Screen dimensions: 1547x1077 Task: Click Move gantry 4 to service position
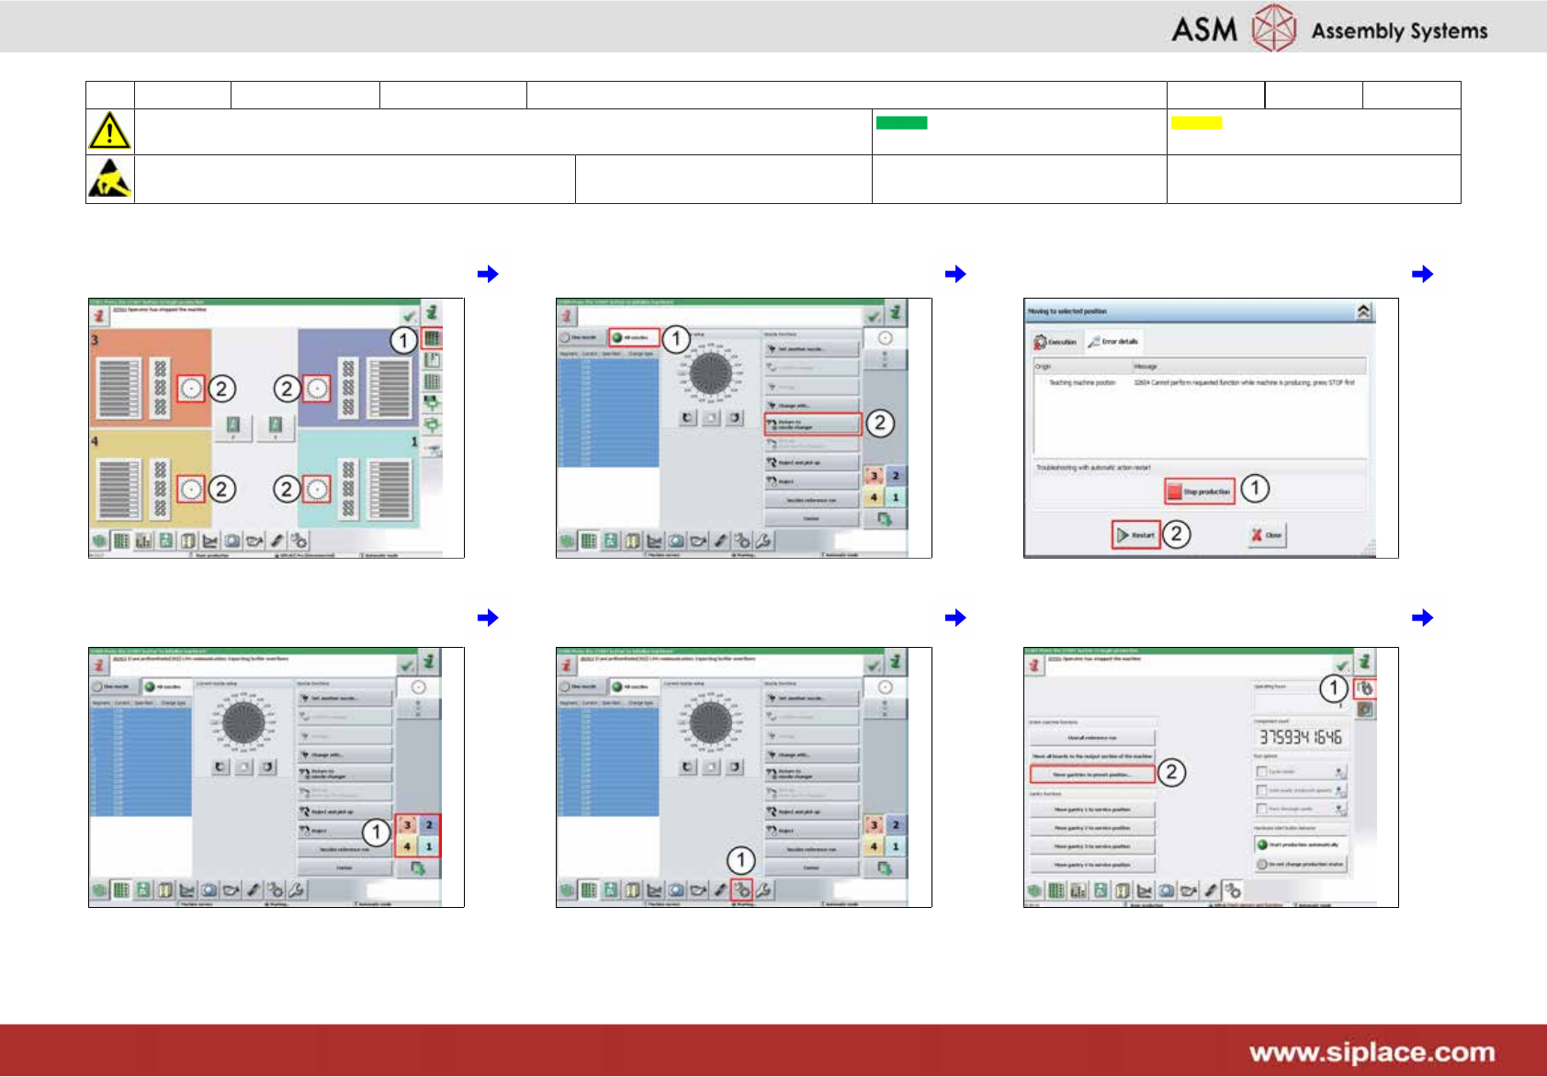coord(1092,865)
